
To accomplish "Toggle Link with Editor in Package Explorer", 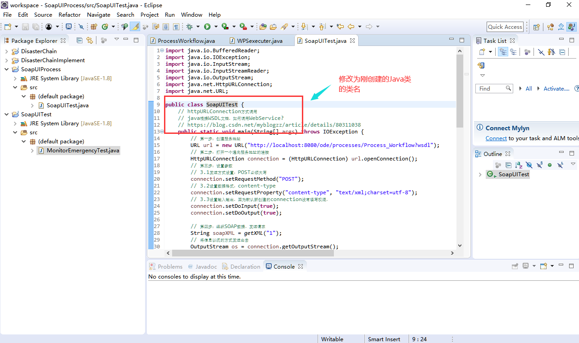I will pyautogui.click(x=90, y=40).
